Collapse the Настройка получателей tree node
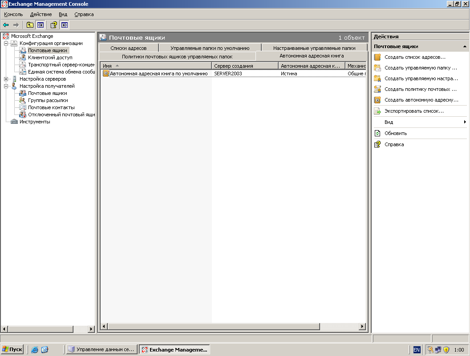 6,86
